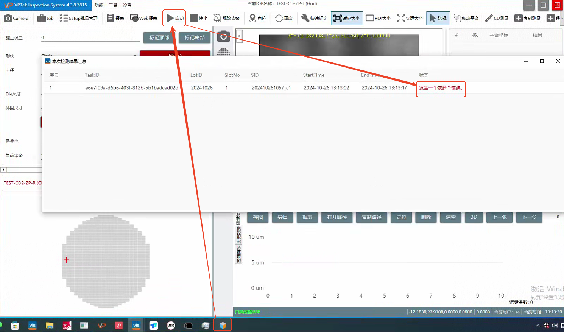The image size is (564, 332).
Task: Activate the 选择 pointer tool
Action: [438, 18]
